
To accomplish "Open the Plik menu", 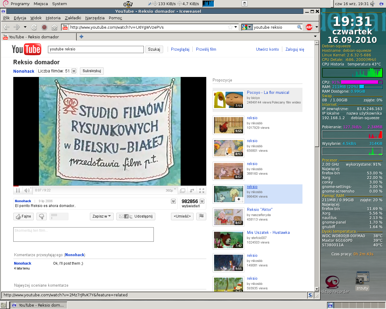I will 6,18.
